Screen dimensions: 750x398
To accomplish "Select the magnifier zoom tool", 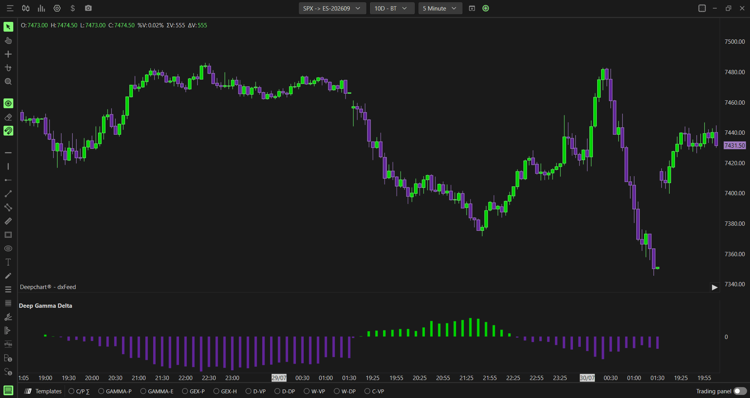I will point(8,82).
